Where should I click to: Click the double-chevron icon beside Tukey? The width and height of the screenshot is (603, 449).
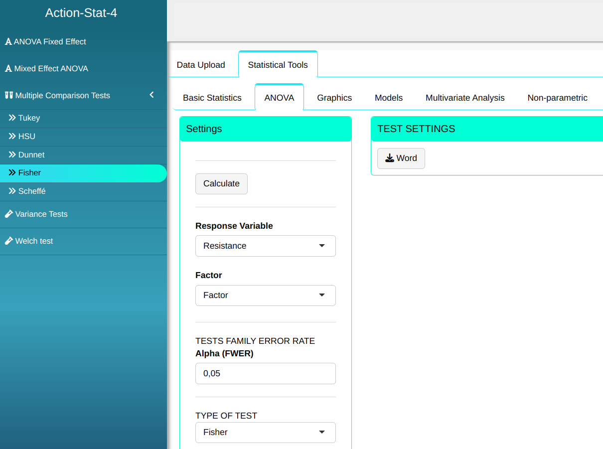coord(12,118)
